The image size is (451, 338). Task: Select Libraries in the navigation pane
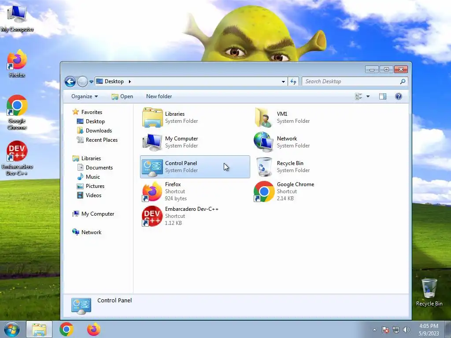point(87,158)
